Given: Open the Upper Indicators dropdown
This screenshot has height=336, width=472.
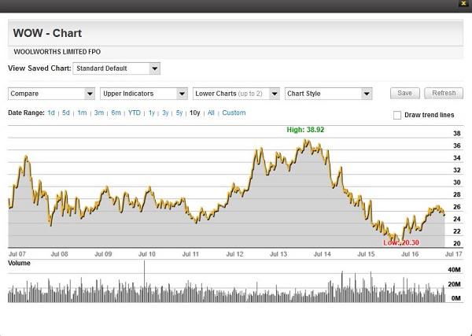Looking at the screenshot, I should tap(143, 93).
